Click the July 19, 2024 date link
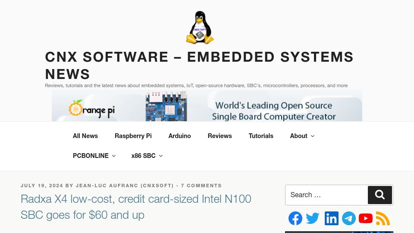The width and height of the screenshot is (414, 233). point(42,186)
